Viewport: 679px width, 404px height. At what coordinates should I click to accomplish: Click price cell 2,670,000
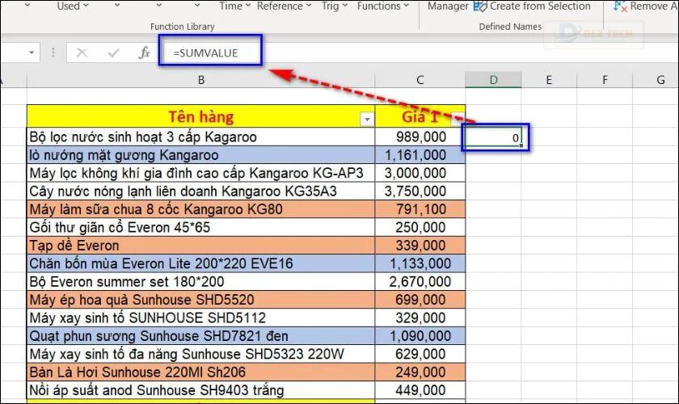click(420, 282)
